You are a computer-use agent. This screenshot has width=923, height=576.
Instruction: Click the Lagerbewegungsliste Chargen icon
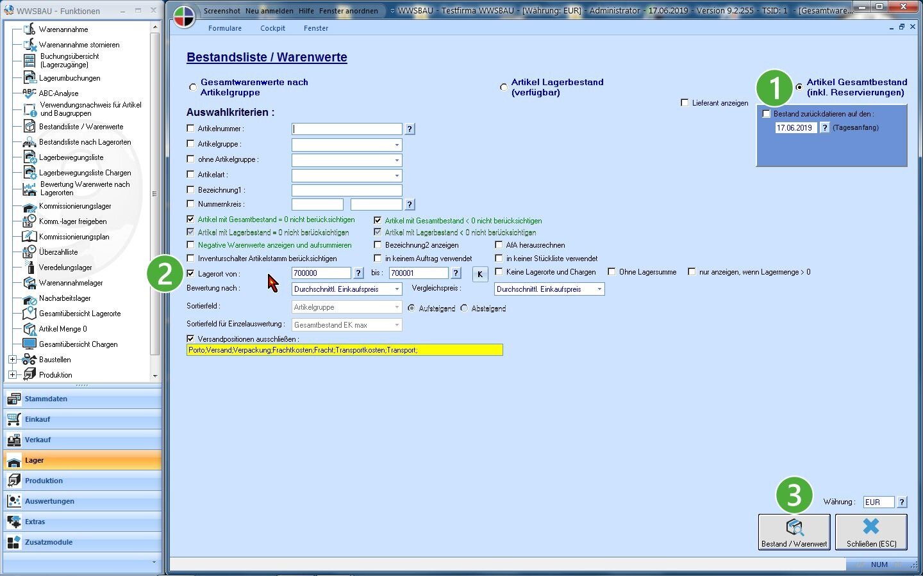click(x=29, y=173)
